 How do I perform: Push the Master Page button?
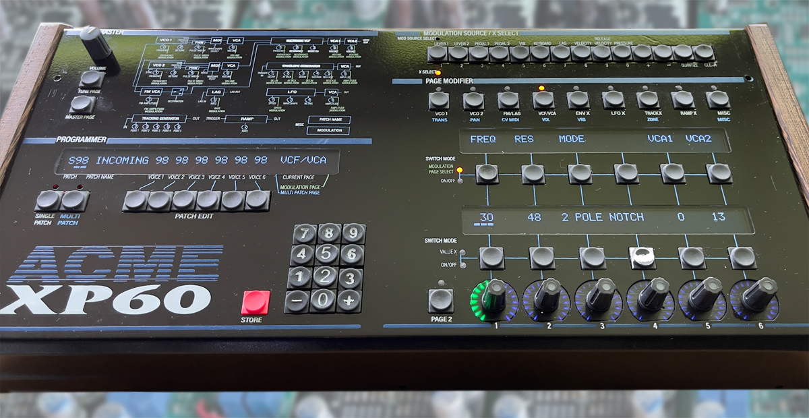point(82,104)
